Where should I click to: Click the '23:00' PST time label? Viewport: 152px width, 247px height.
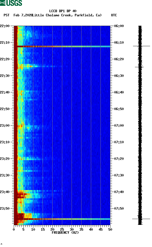5,126
